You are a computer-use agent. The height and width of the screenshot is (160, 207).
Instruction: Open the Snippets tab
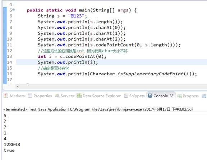click(137, 96)
